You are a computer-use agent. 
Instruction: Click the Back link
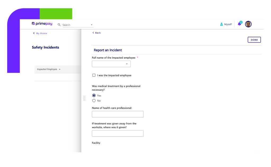96,33
